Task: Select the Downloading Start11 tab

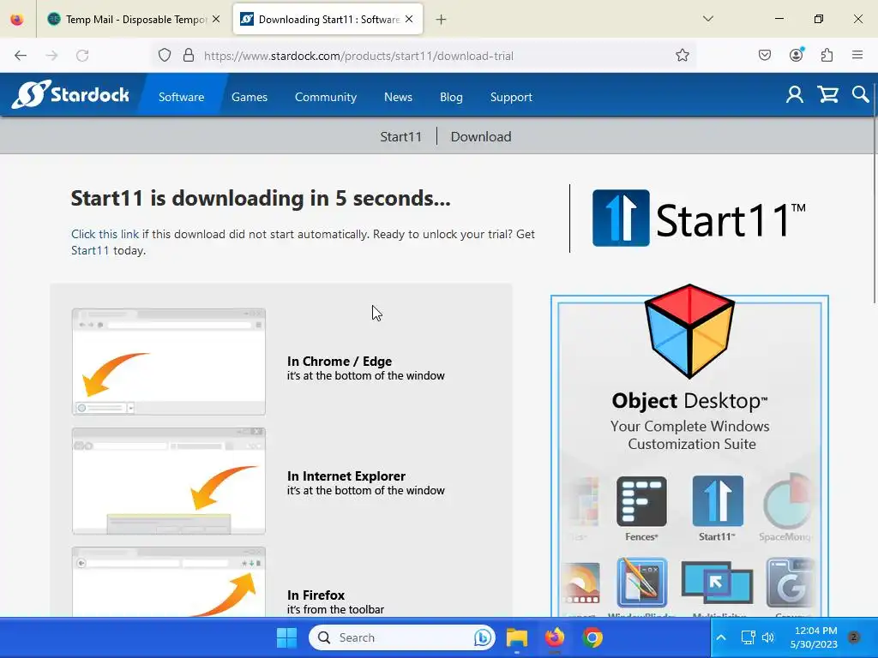Action: [x=328, y=20]
